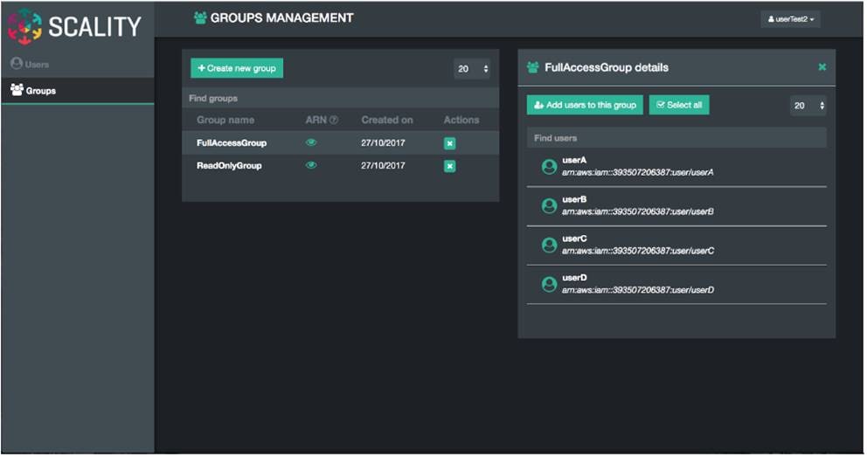867x457 pixels.
Task: Click the userB ARN text
Action: [637, 211]
